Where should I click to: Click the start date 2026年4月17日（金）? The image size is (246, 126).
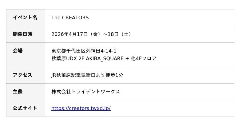(x=76, y=34)
